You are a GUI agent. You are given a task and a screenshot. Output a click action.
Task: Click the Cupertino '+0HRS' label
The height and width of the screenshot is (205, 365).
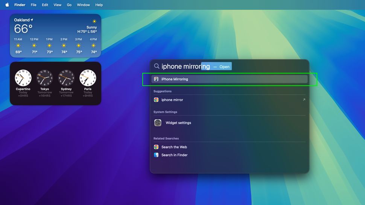point(23,96)
